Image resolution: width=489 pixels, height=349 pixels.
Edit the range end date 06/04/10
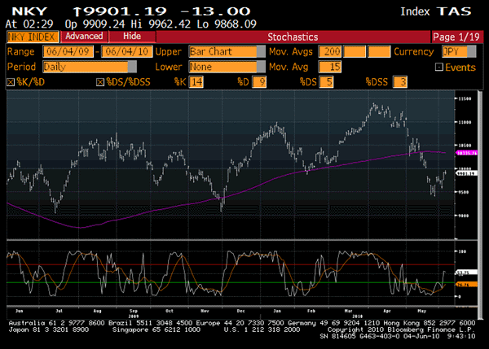(127, 52)
